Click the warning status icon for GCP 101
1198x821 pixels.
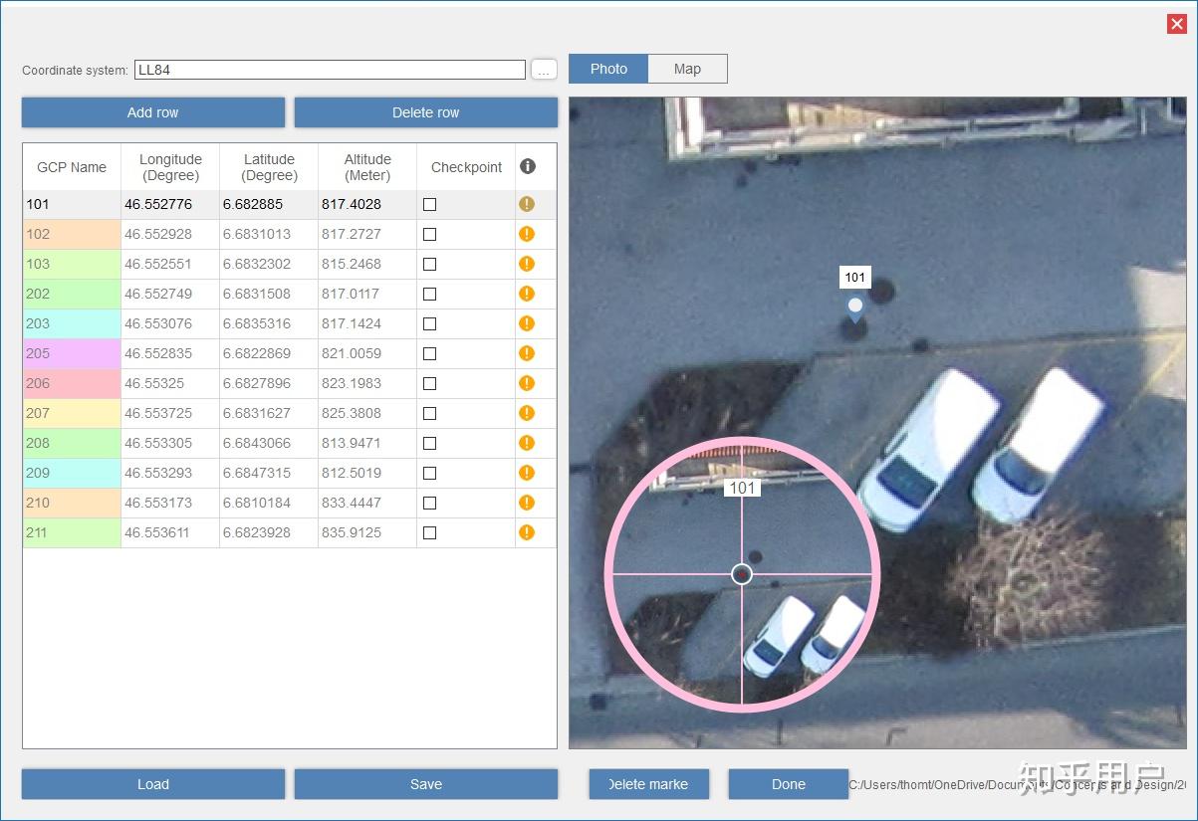(527, 204)
